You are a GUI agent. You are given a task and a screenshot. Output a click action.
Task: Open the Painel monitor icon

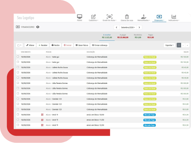pos(80,17)
